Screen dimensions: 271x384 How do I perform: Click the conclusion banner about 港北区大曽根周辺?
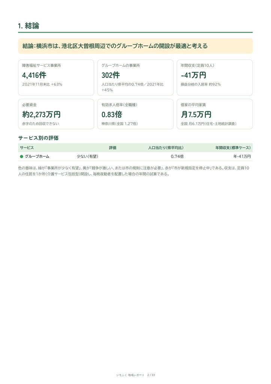coord(135,46)
